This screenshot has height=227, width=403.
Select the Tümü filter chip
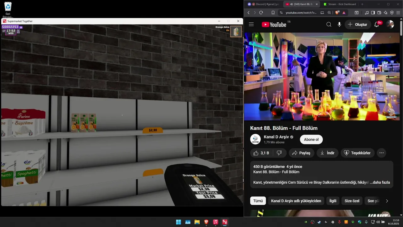258,201
